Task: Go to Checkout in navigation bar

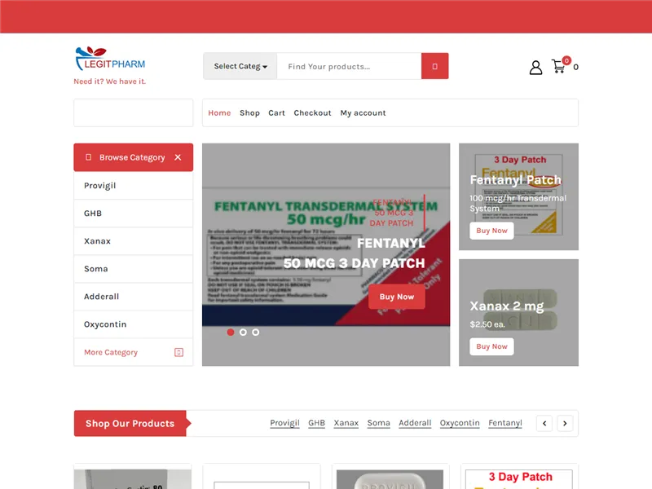Action: click(312, 113)
